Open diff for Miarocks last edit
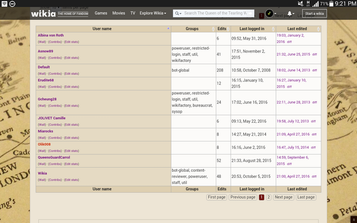This screenshot has height=223, width=357. coord(314,134)
